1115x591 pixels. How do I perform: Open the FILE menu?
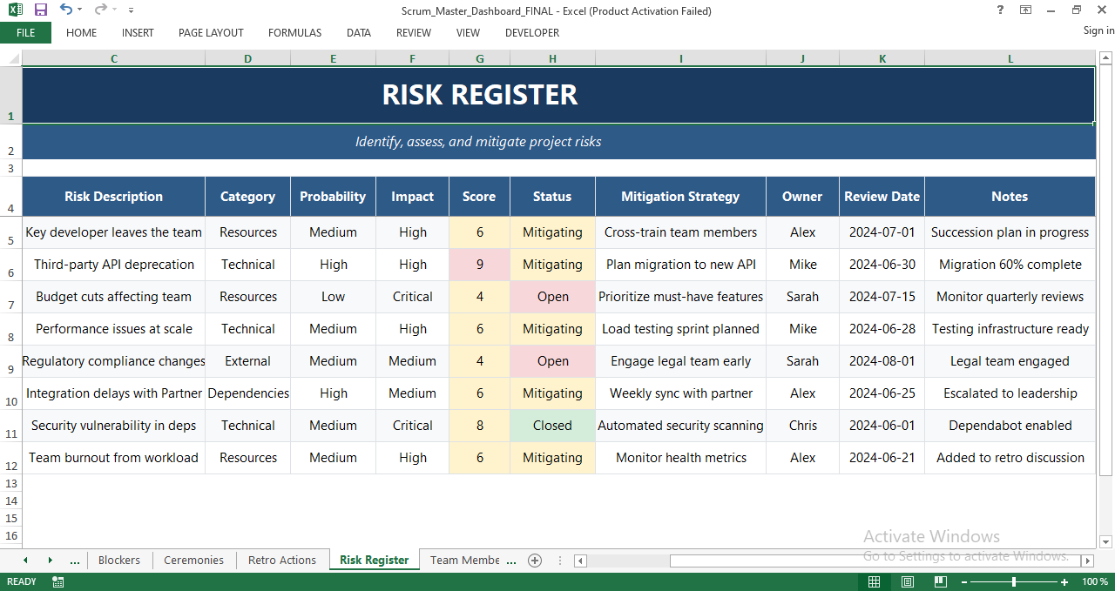point(25,32)
